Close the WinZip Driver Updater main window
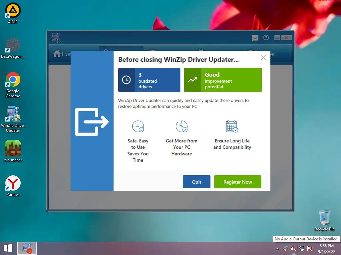341x255 pixels. click(286, 38)
